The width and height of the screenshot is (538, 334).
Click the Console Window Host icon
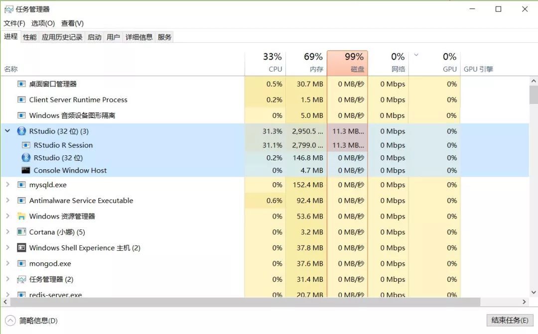[26, 170]
